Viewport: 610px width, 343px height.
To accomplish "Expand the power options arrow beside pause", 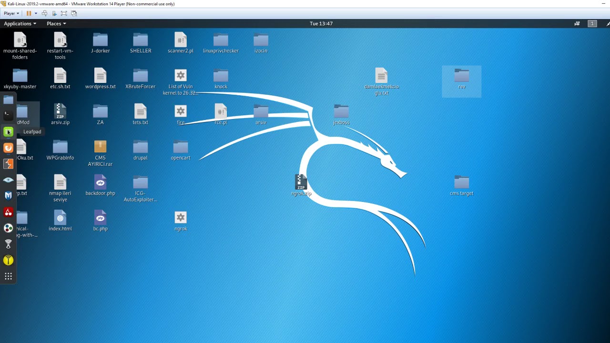I will pos(36,13).
